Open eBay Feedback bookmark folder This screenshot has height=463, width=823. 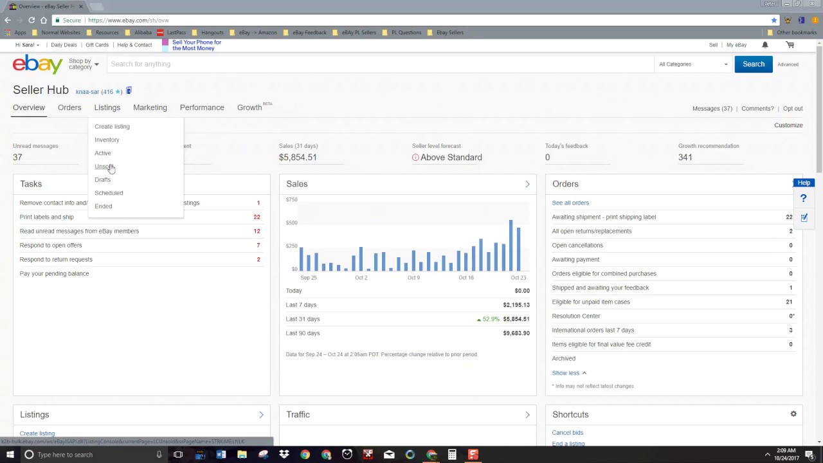coord(305,32)
